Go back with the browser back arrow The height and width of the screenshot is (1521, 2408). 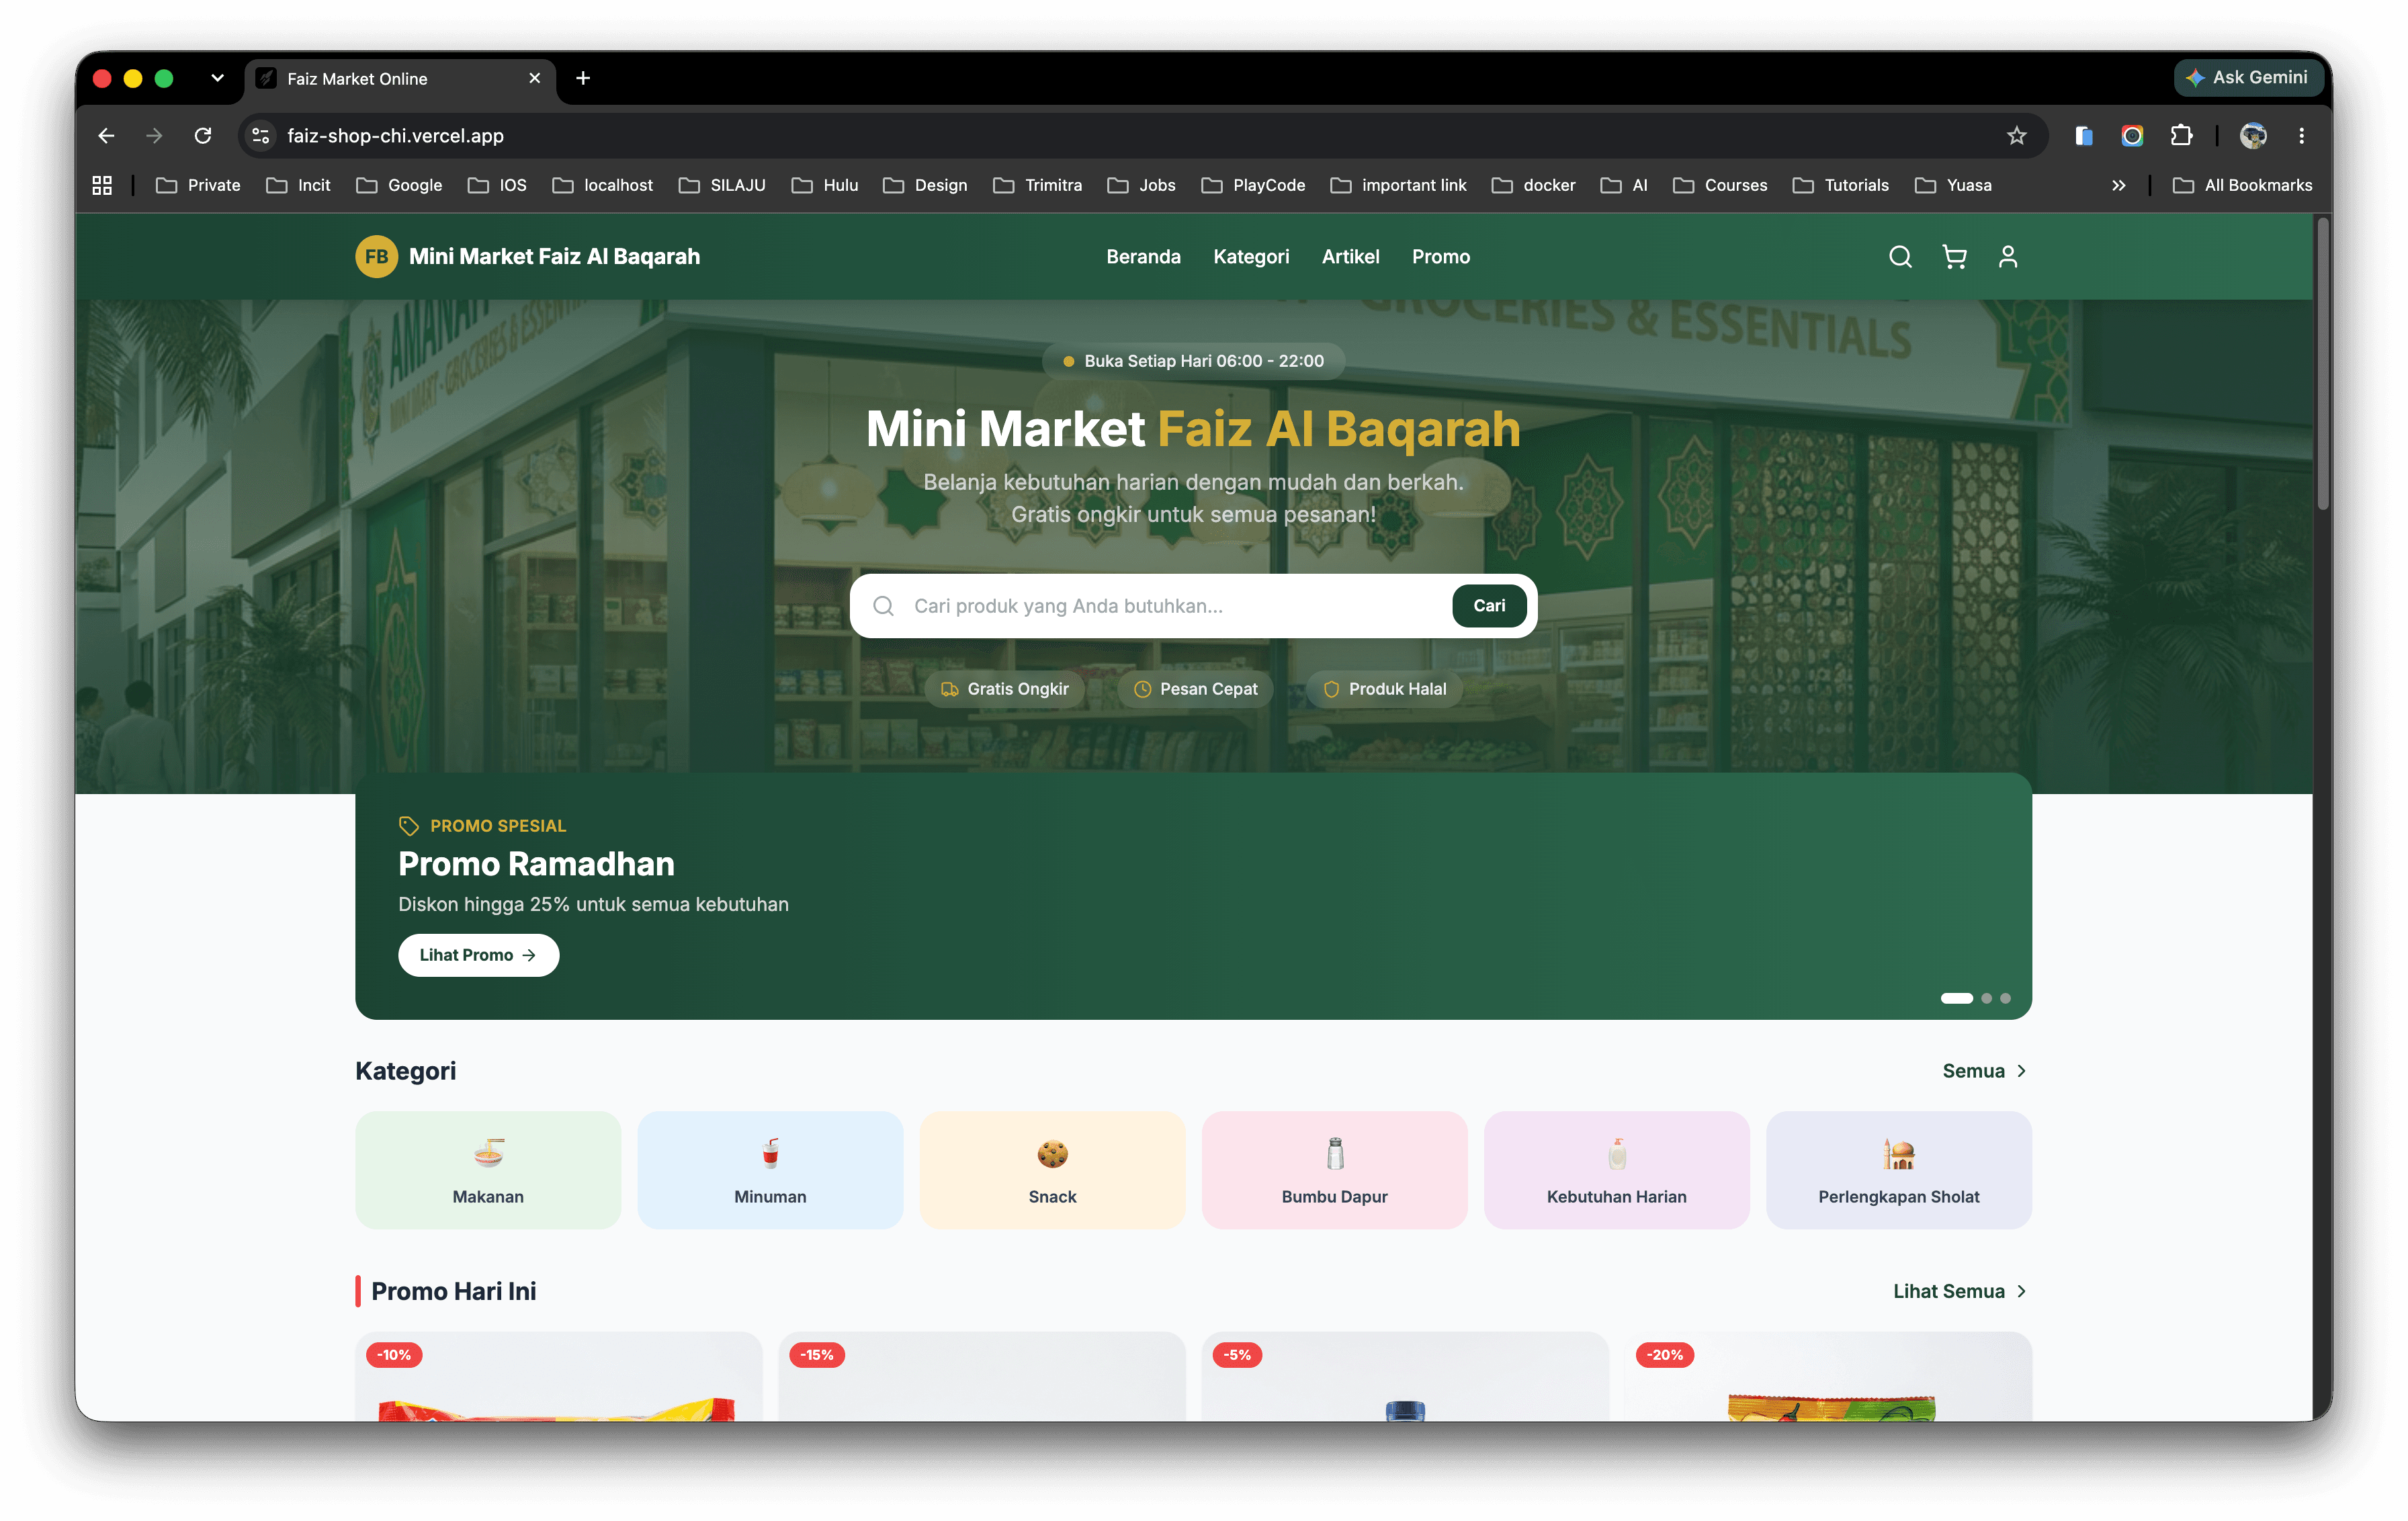coord(107,136)
